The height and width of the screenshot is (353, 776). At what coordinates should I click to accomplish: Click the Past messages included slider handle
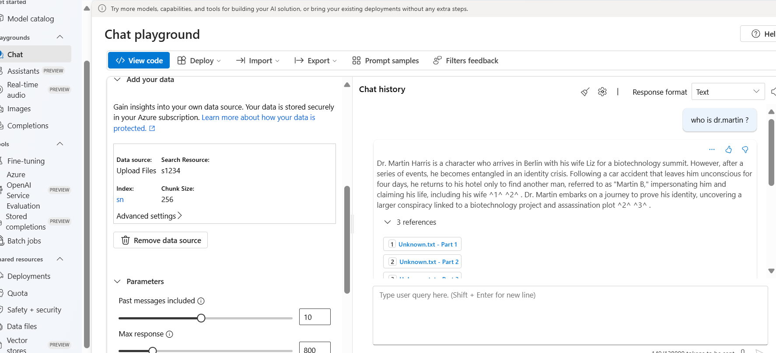201,318
